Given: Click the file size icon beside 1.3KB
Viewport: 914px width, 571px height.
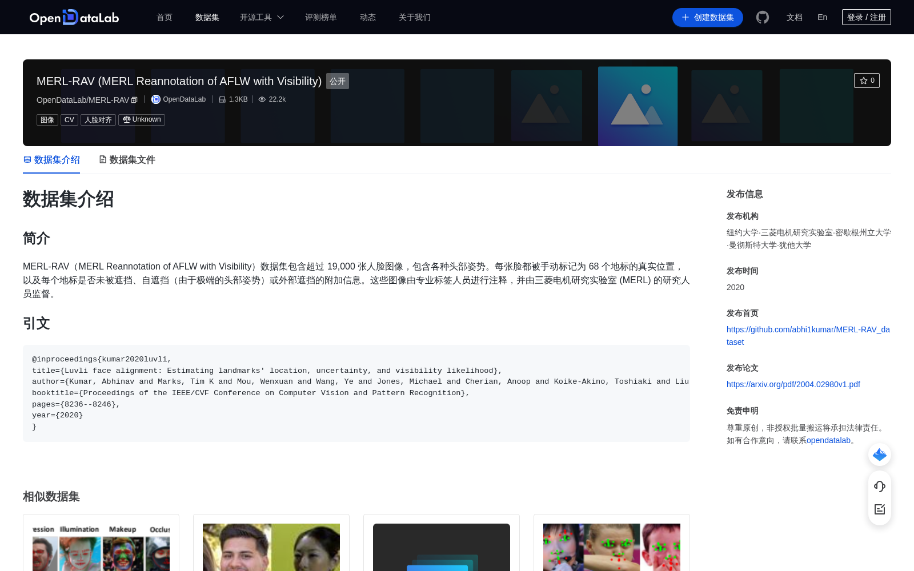Looking at the screenshot, I should click(222, 99).
